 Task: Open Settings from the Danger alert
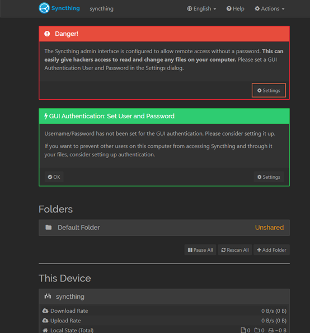click(269, 90)
